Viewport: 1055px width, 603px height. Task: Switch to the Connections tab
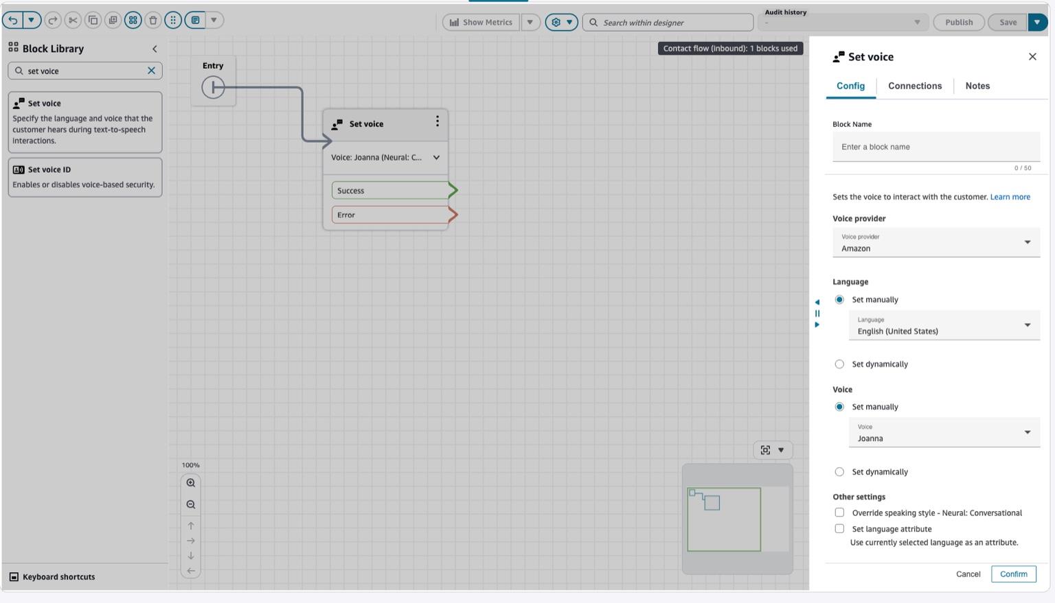pos(915,86)
